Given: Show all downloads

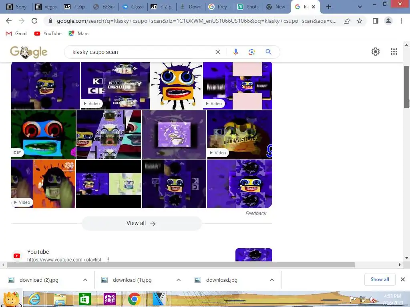Looking at the screenshot, I should (380, 279).
